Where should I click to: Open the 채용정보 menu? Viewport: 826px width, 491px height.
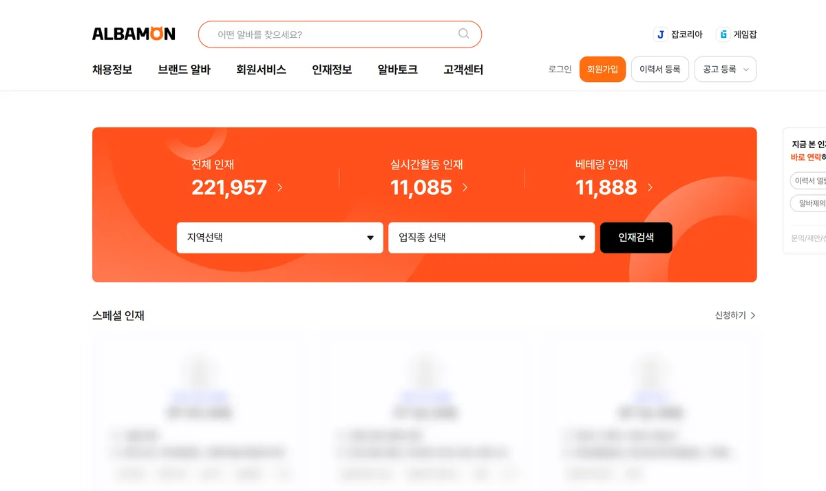coord(112,70)
